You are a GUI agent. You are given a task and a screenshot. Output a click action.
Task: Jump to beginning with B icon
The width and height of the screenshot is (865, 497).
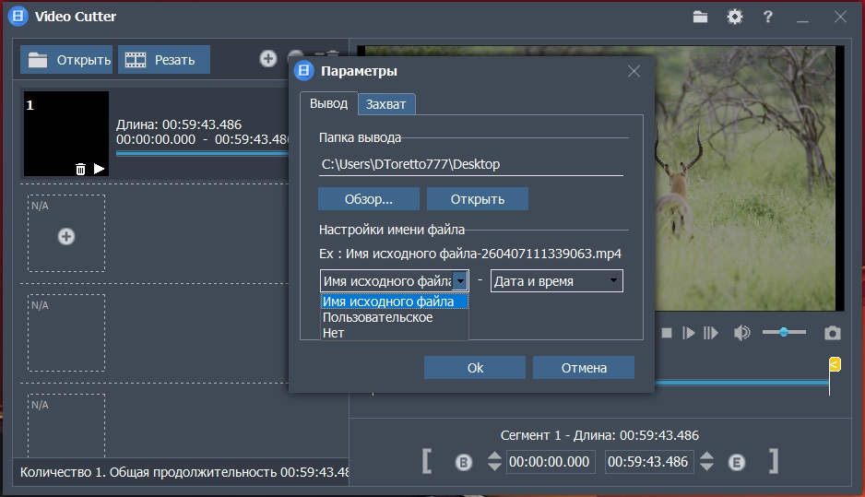coord(463,462)
